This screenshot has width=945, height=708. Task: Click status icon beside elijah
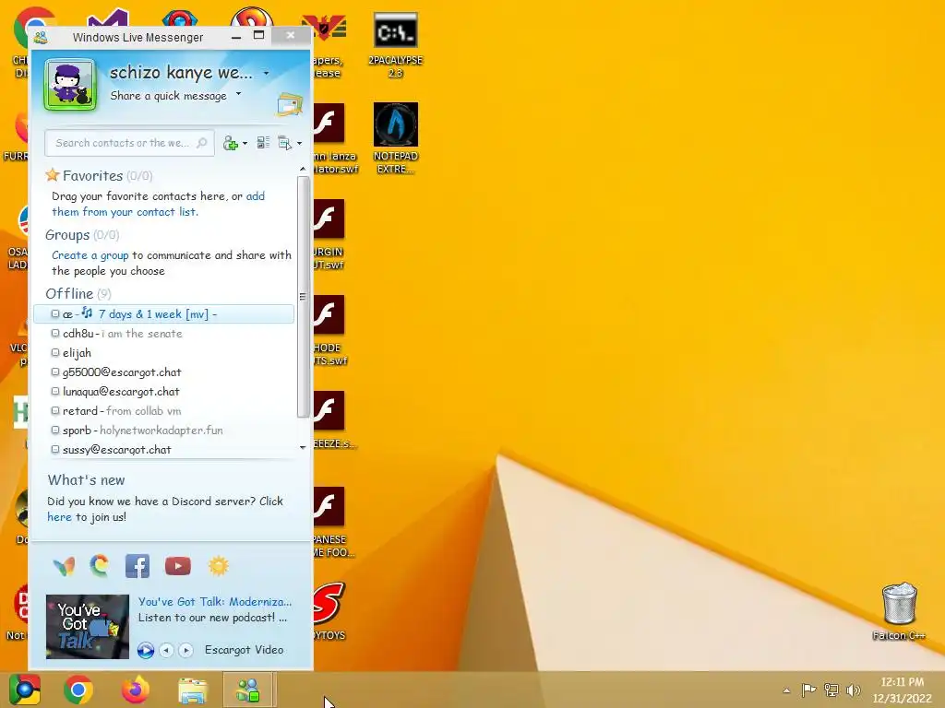click(x=55, y=352)
